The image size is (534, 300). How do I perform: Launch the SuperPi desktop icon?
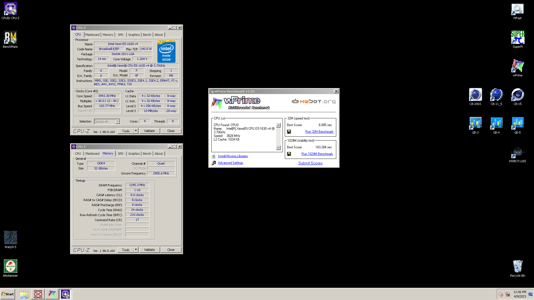[517, 39]
